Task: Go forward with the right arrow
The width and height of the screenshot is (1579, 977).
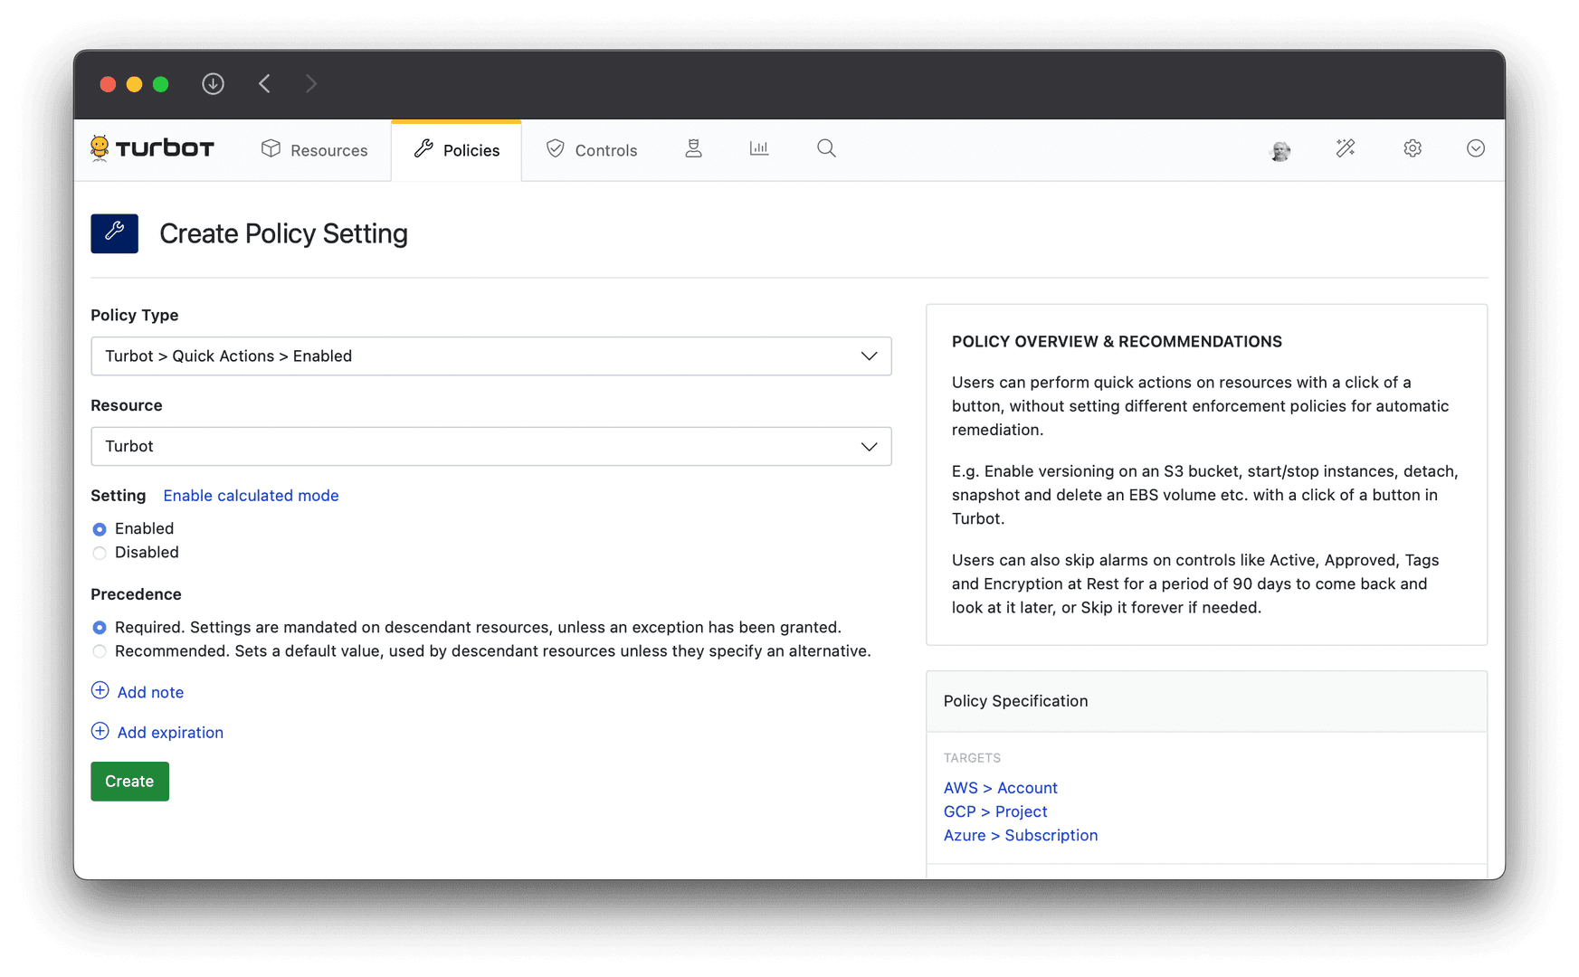Action: pos(311,84)
